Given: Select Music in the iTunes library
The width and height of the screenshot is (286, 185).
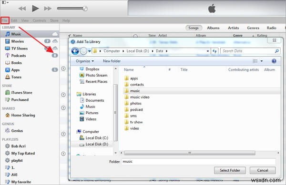Looking at the screenshot, I should click(30, 34).
